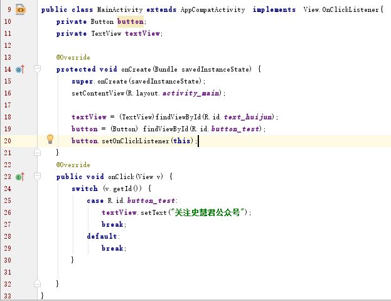Click 'findViewById' on line 18

[x=178, y=117]
